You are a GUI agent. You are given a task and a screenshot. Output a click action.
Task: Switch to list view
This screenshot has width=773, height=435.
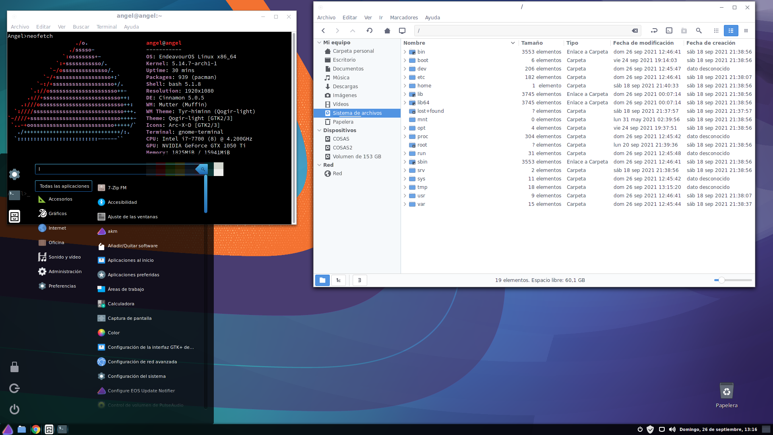[731, 31]
